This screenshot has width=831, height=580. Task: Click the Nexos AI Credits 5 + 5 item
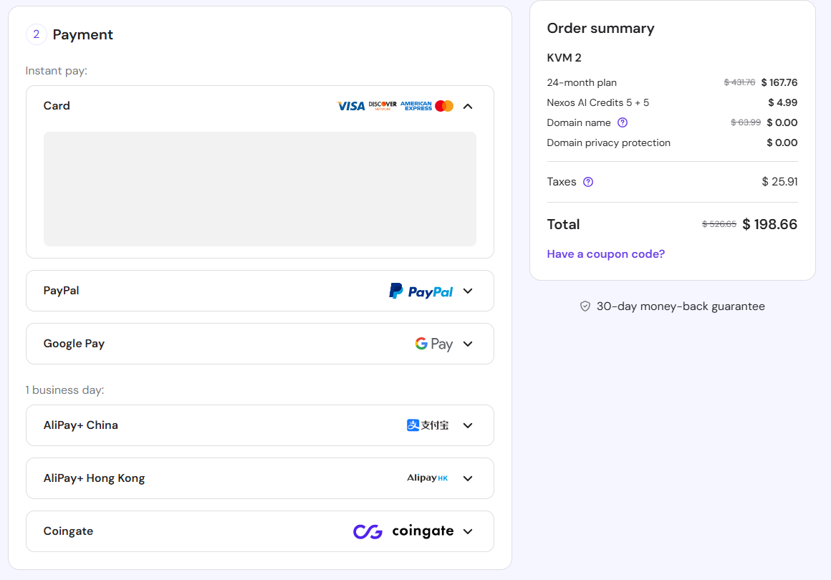597,103
